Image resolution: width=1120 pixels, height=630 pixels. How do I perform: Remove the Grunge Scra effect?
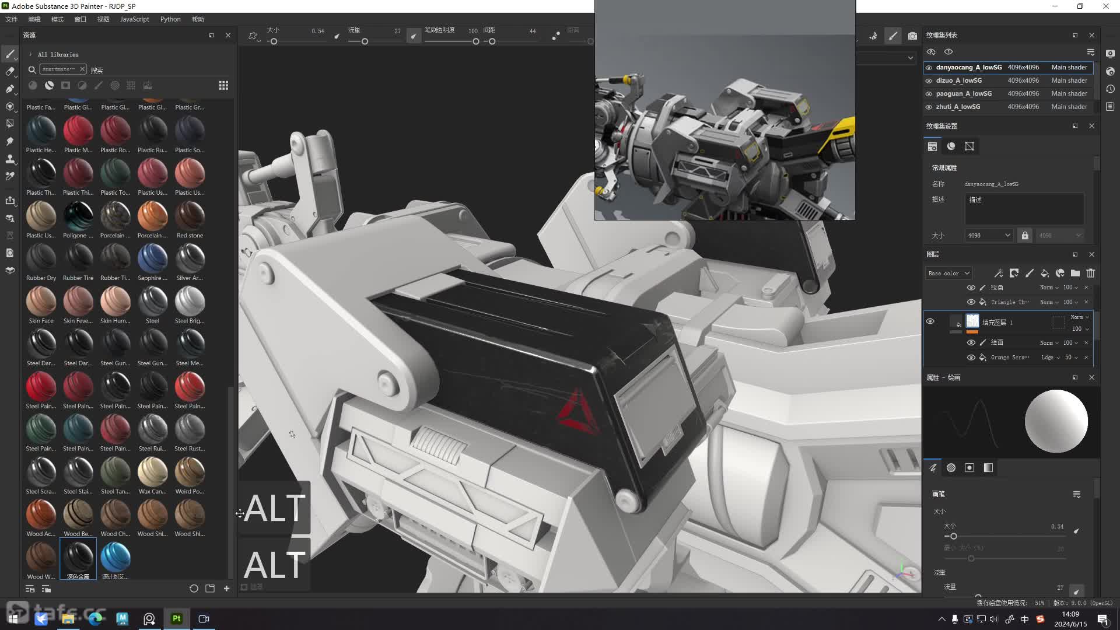tap(1086, 358)
